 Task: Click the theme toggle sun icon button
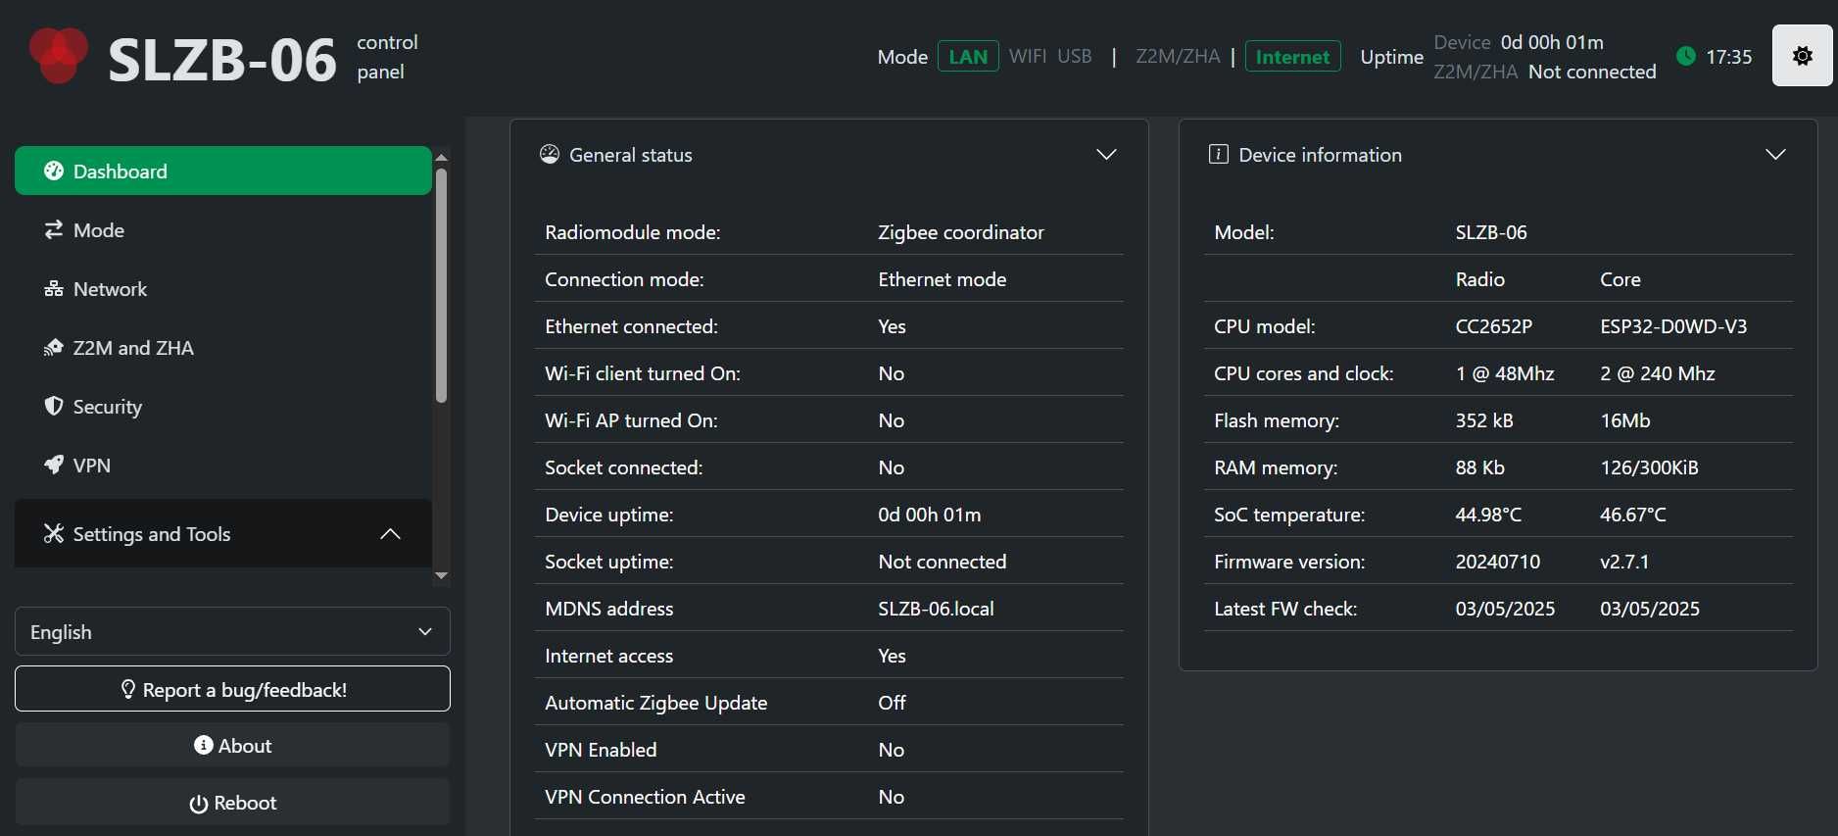pyautogui.click(x=1802, y=56)
